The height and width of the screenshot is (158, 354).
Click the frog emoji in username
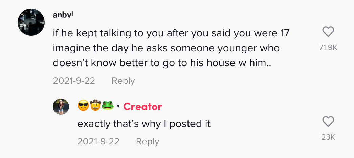(108, 105)
